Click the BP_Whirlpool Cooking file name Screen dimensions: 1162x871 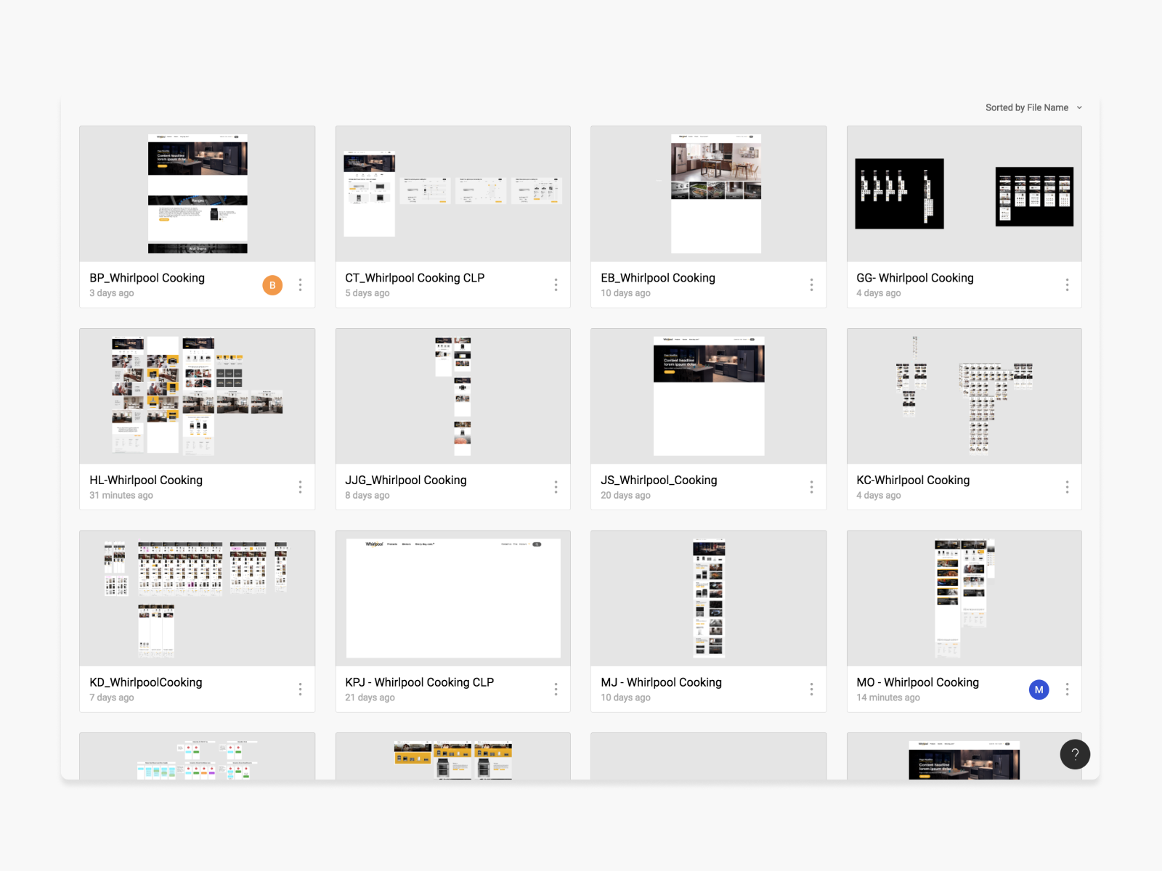[147, 278]
